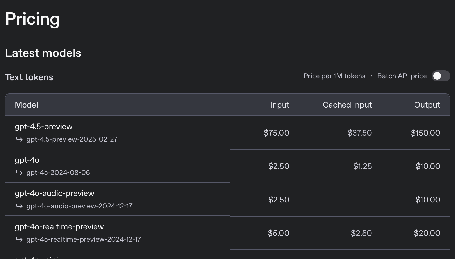This screenshot has width=455, height=259.
Task: Click the Model column header
Action: [26, 105]
